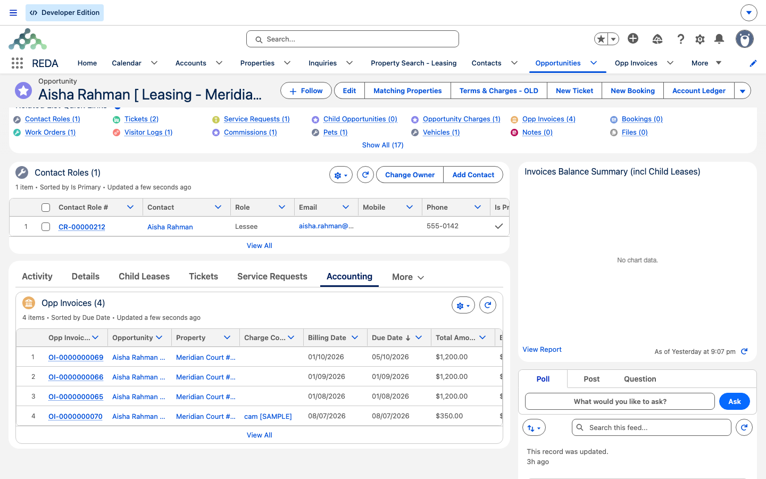Expand the Contacts tab chevron

[x=514, y=63]
